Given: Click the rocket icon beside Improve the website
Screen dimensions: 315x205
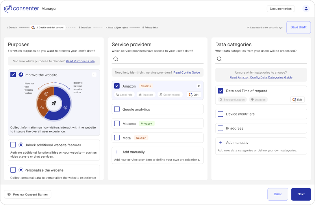Looking at the screenshot, I should point(21,75).
